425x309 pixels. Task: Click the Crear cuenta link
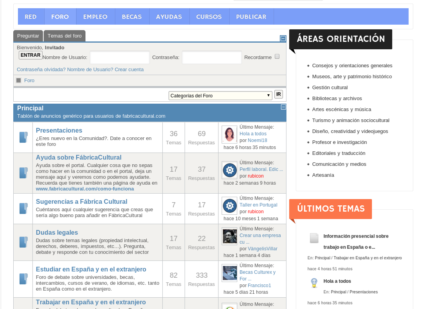129,70
